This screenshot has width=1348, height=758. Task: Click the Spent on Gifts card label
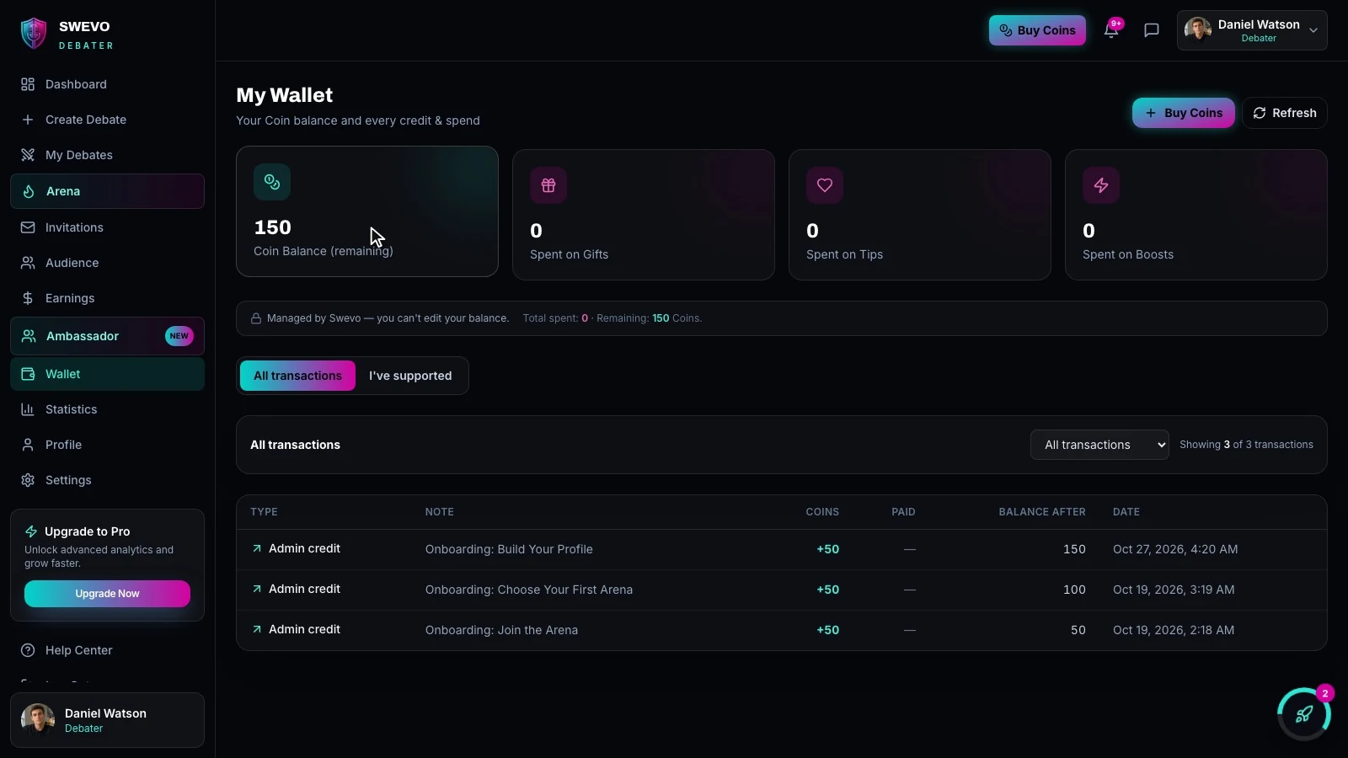[569, 254]
